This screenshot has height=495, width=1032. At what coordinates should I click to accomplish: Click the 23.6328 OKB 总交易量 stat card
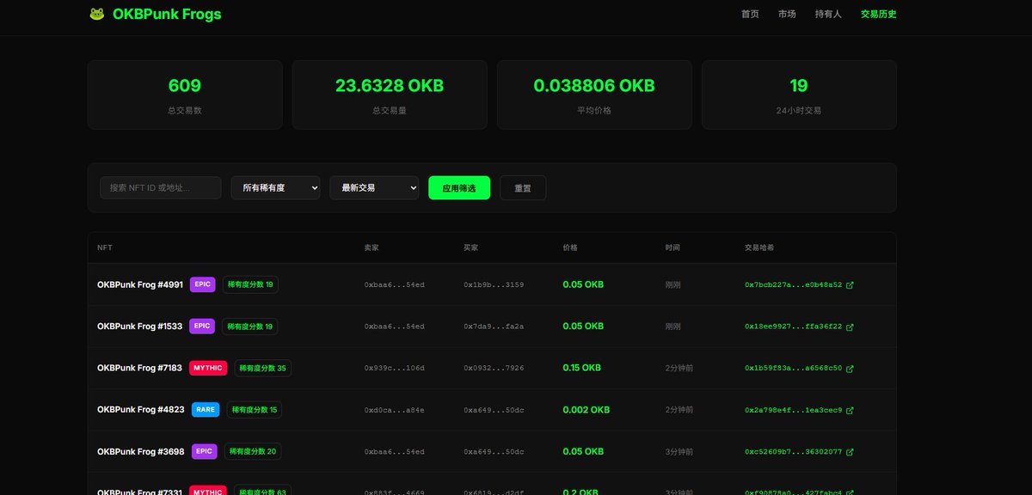point(390,95)
